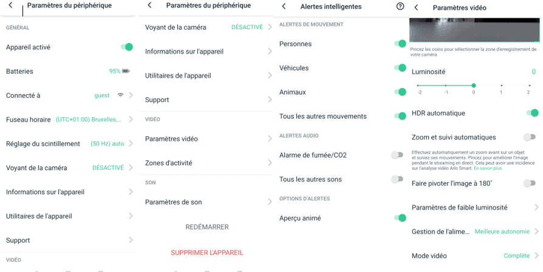
Task: Set Luminosité slider to 1
Action: [501, 86]
